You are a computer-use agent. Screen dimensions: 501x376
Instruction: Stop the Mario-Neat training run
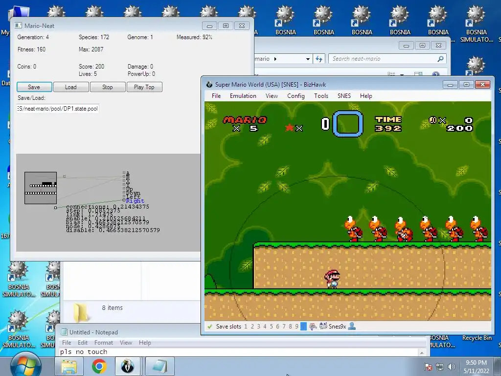coord(108,87)
